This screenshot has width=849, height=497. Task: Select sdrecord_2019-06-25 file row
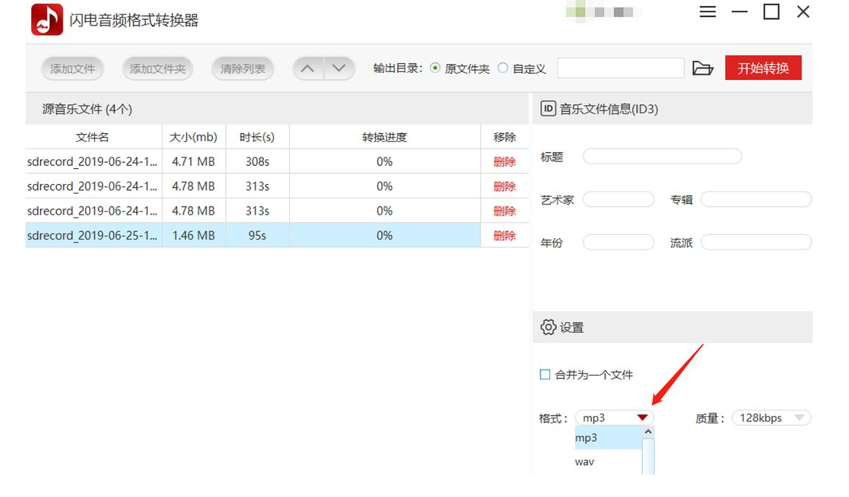click(277, 236)
